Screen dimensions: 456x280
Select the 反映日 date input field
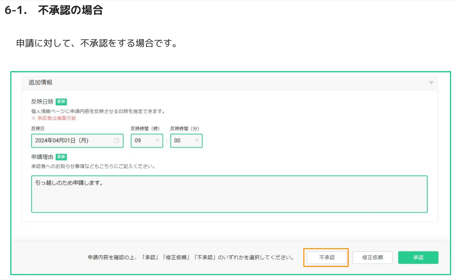point(77,141)
